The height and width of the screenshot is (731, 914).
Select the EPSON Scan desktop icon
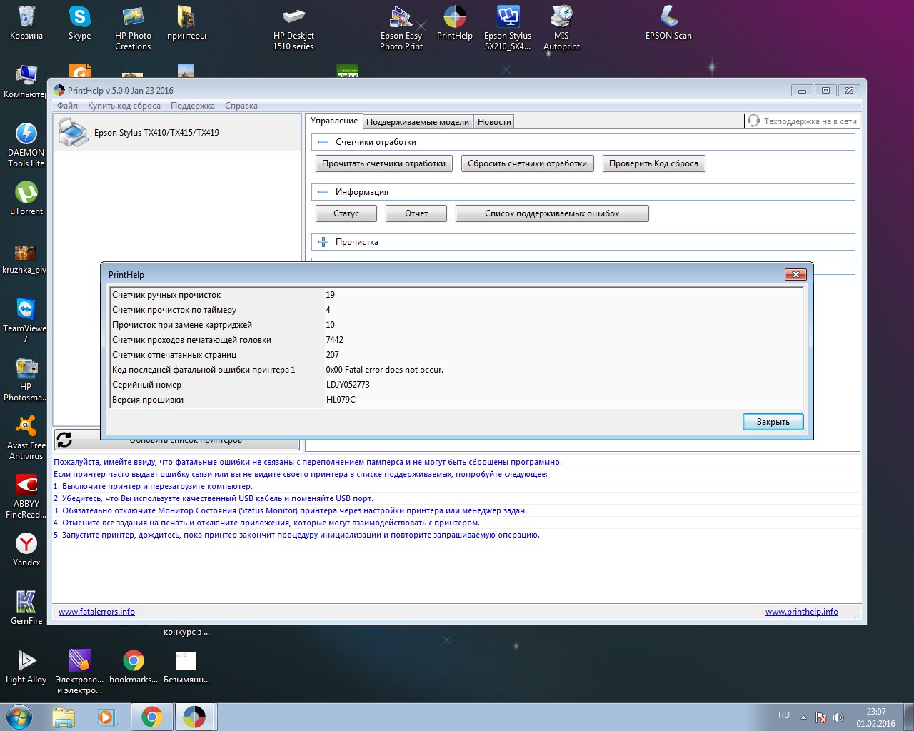click(x=668, y=23)
